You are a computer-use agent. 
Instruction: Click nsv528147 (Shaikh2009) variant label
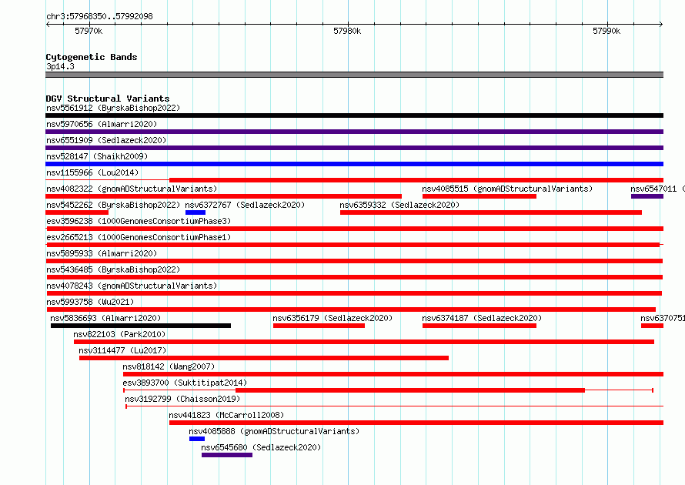click(97, 156)
